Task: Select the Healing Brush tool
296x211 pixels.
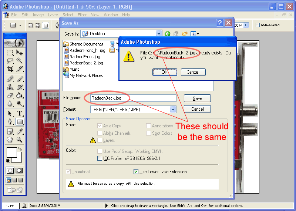Action: 10,78
